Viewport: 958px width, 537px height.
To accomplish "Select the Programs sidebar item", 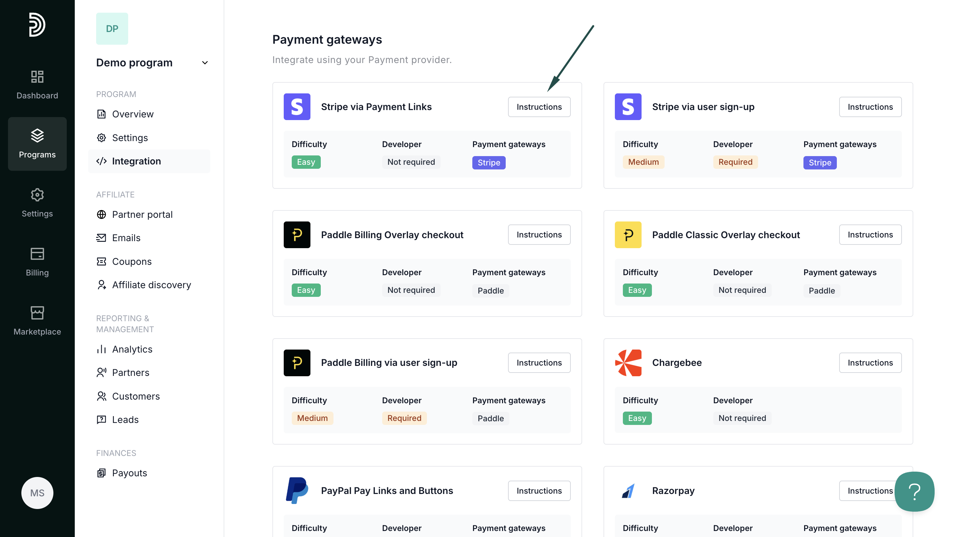I will point(37,144).
